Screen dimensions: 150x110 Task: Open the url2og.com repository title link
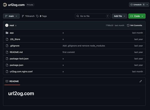point(16,5)
